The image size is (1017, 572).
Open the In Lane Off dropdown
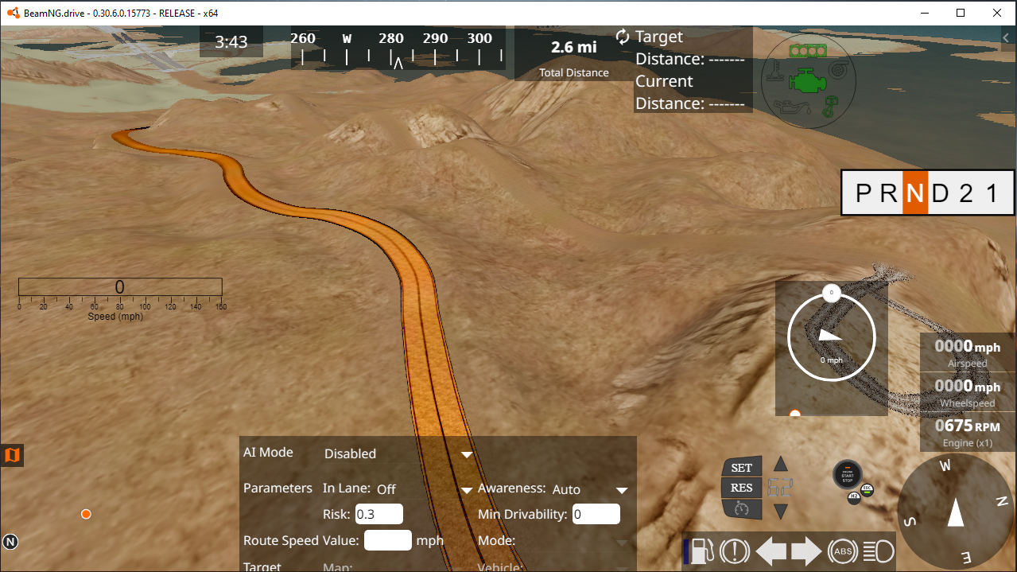(425, 489)
